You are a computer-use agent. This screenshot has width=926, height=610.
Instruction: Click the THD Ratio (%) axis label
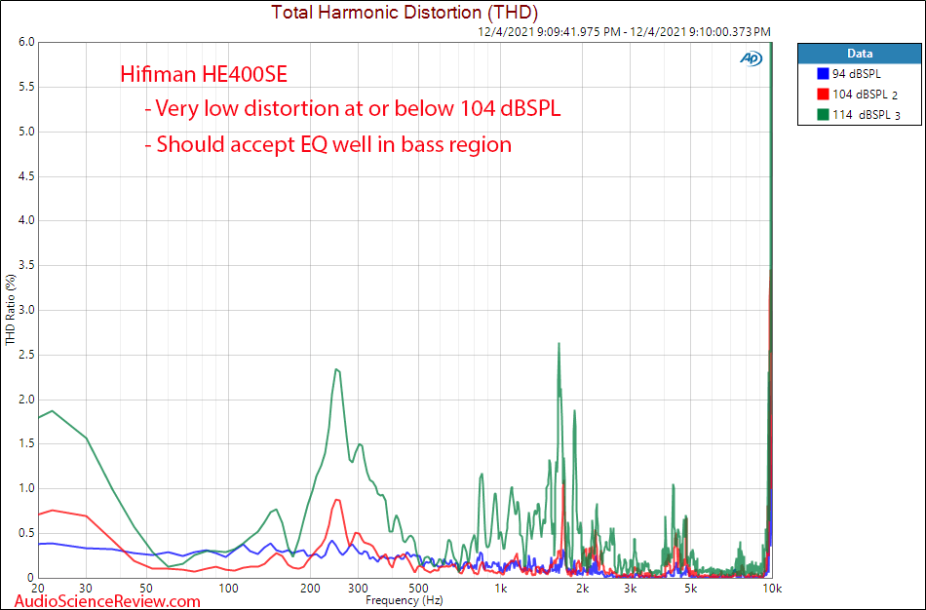tap(10, 310)
